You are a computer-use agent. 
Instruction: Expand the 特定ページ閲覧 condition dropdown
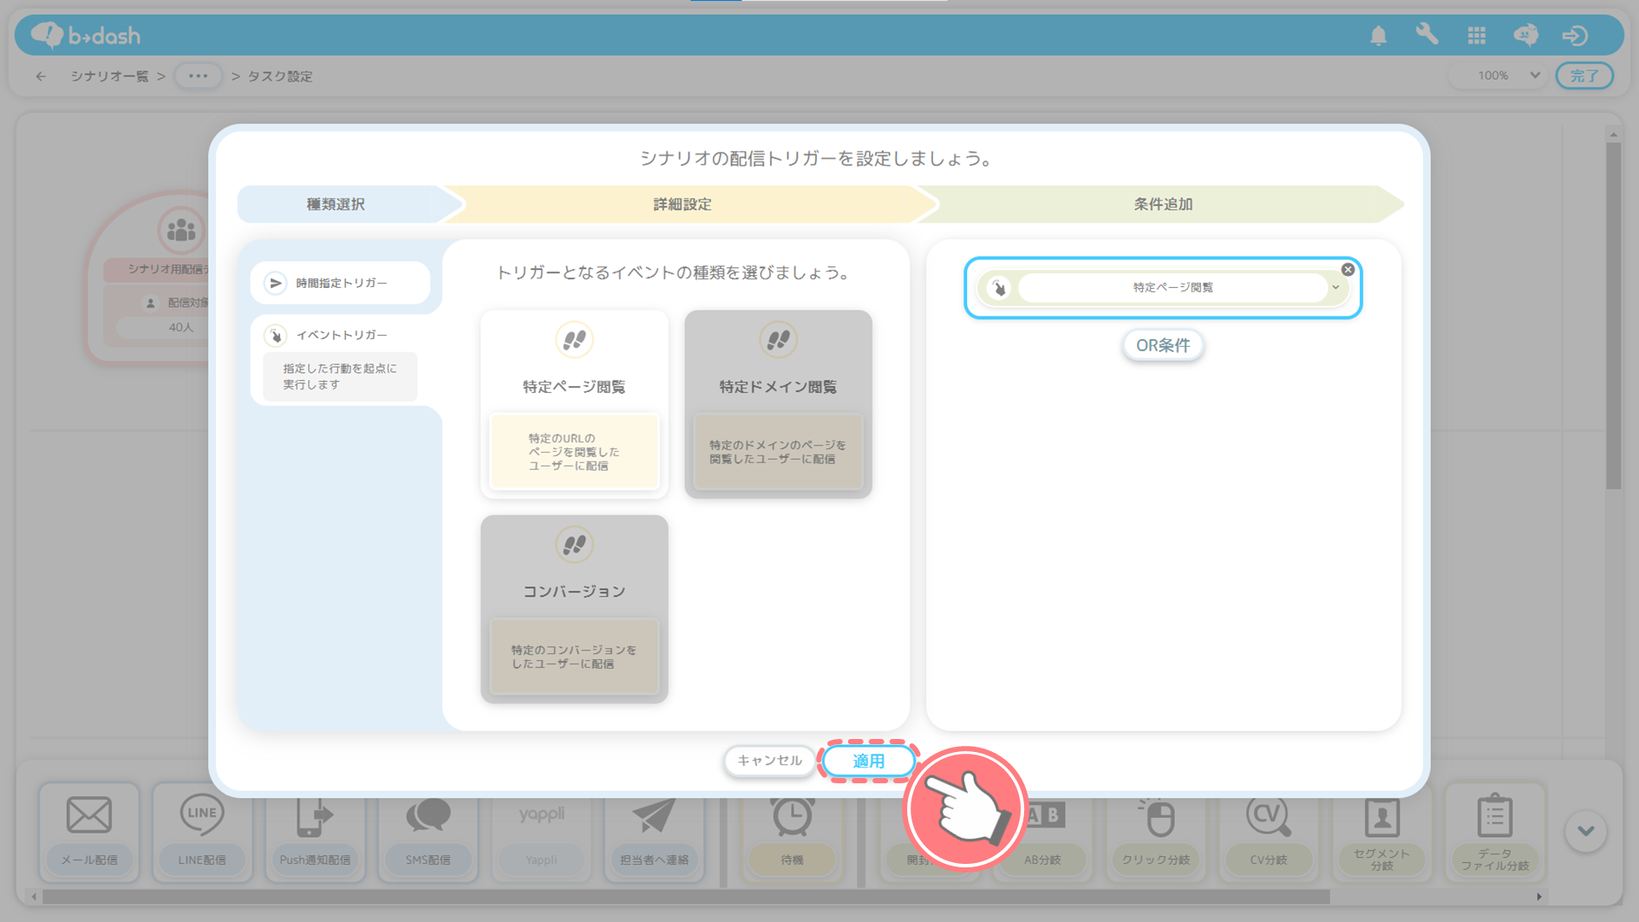pos(1335,288)
